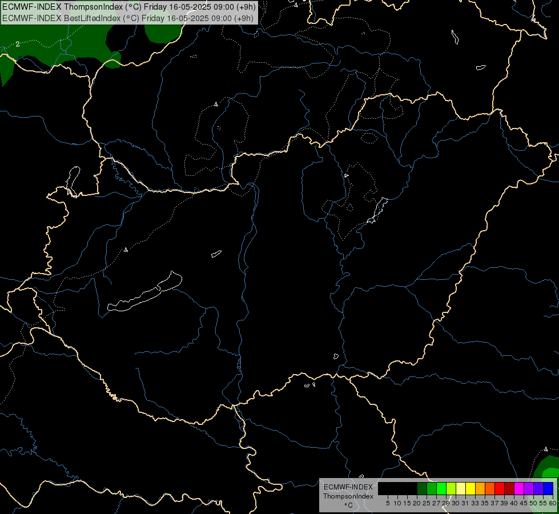Click legend tick value 60
Viewport: 559px width, 514px height.
(553, 503)
